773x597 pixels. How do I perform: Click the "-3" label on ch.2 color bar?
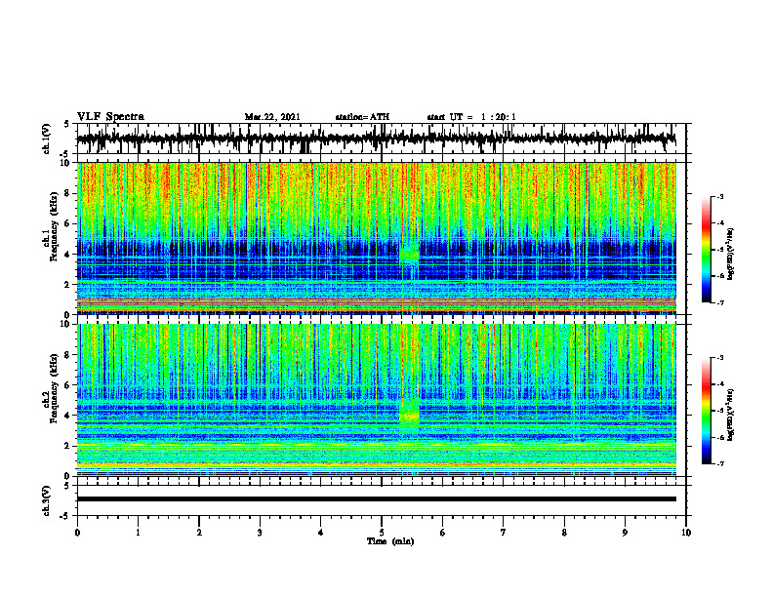tap(719, 358)
